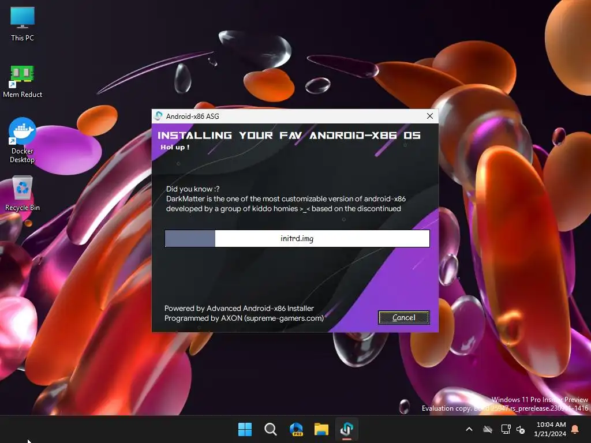Open the network status tray icon
Image resolution: width=591 pixels, height=443 pixels.
click(506, 429)
